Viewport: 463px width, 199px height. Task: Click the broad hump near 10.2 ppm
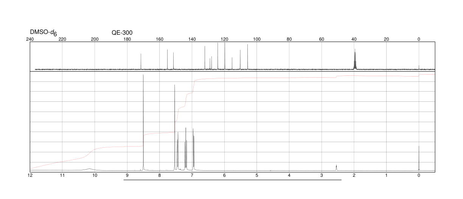89,169
